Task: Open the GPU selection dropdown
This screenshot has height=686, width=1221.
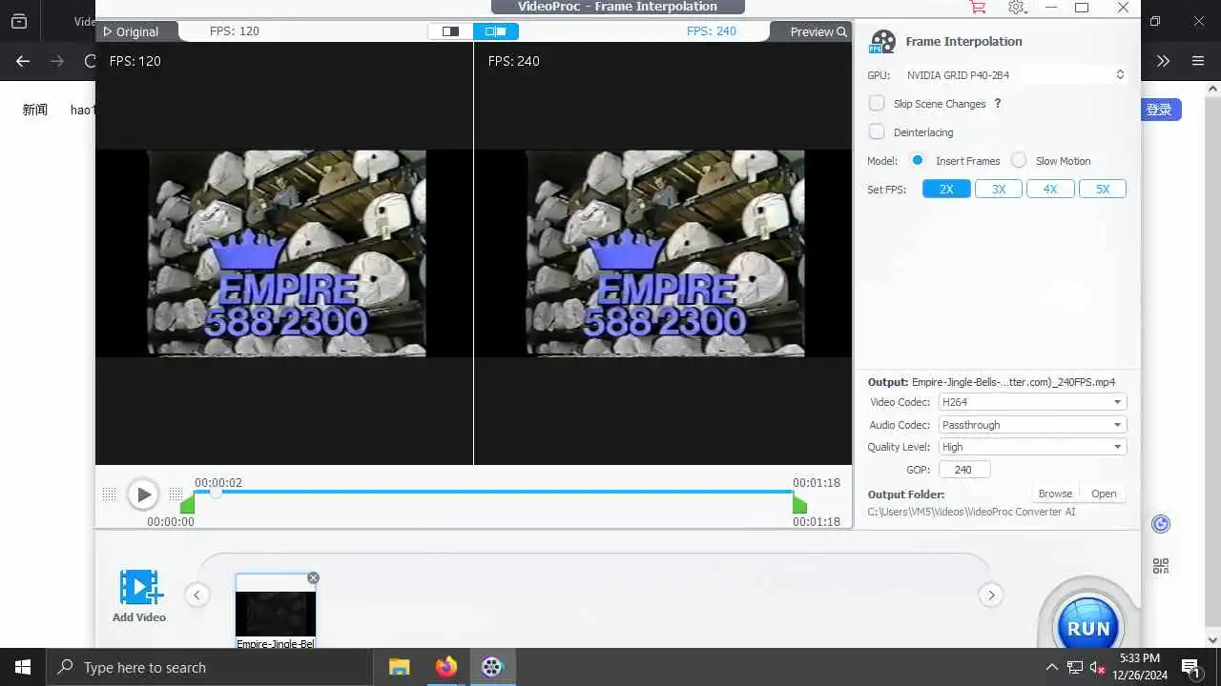Action: point(1015,74)
